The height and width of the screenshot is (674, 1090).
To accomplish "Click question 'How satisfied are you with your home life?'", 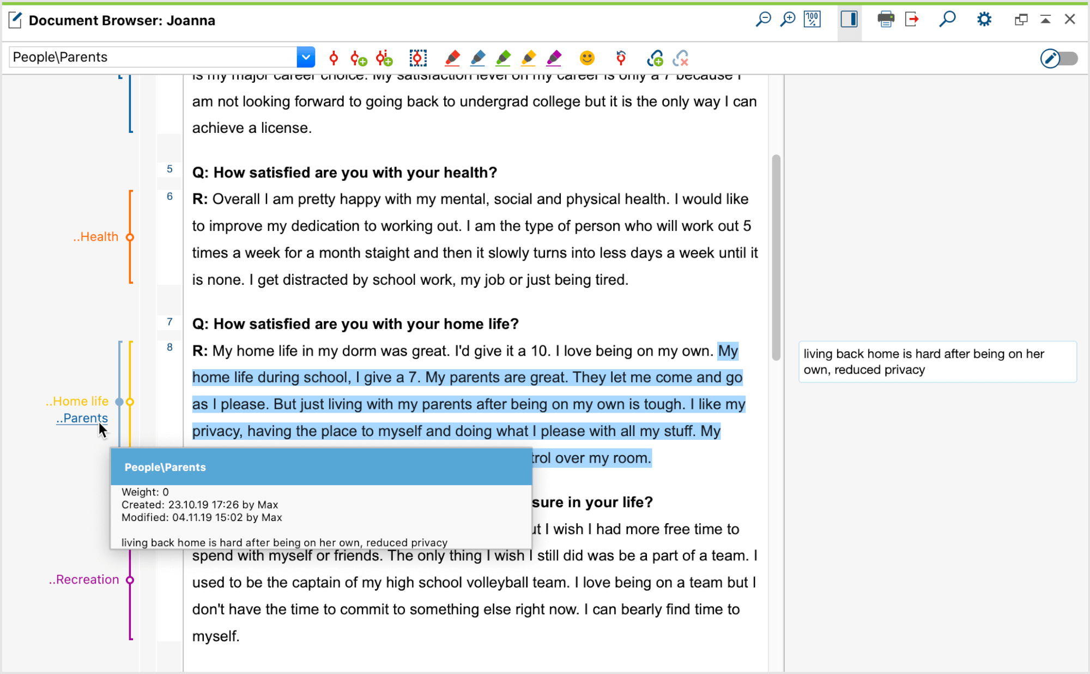I will tap(355, 324).
